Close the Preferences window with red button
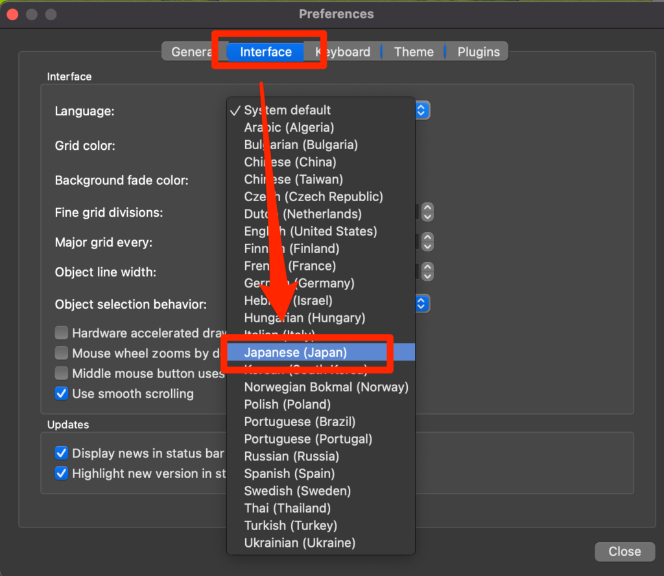The height and width of the screenshot is (576, 664). point(13,14)
